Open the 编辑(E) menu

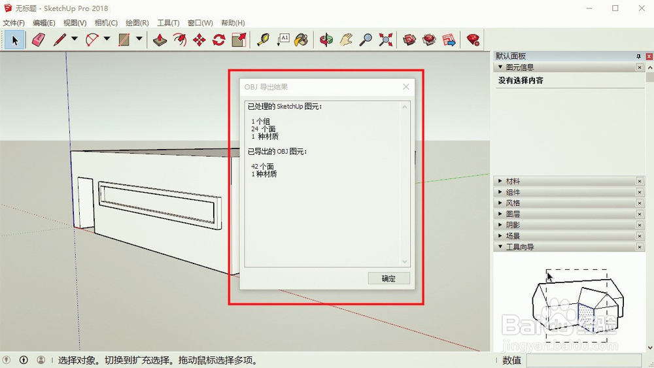[44, 23]
